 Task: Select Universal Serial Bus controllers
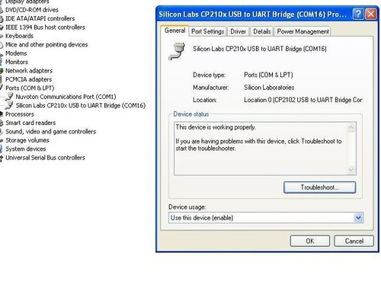click(x=45, y=158)
